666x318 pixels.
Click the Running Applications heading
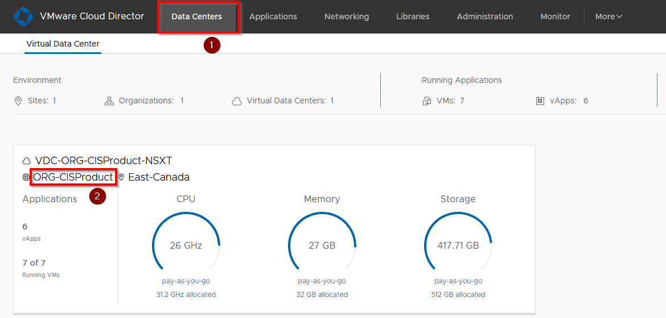[462, 80]
